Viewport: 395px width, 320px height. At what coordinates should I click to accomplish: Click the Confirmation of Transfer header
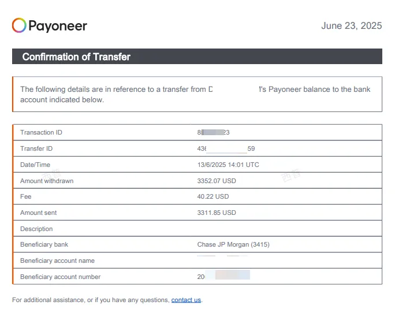pyautogui.click(x=197, y=57)
